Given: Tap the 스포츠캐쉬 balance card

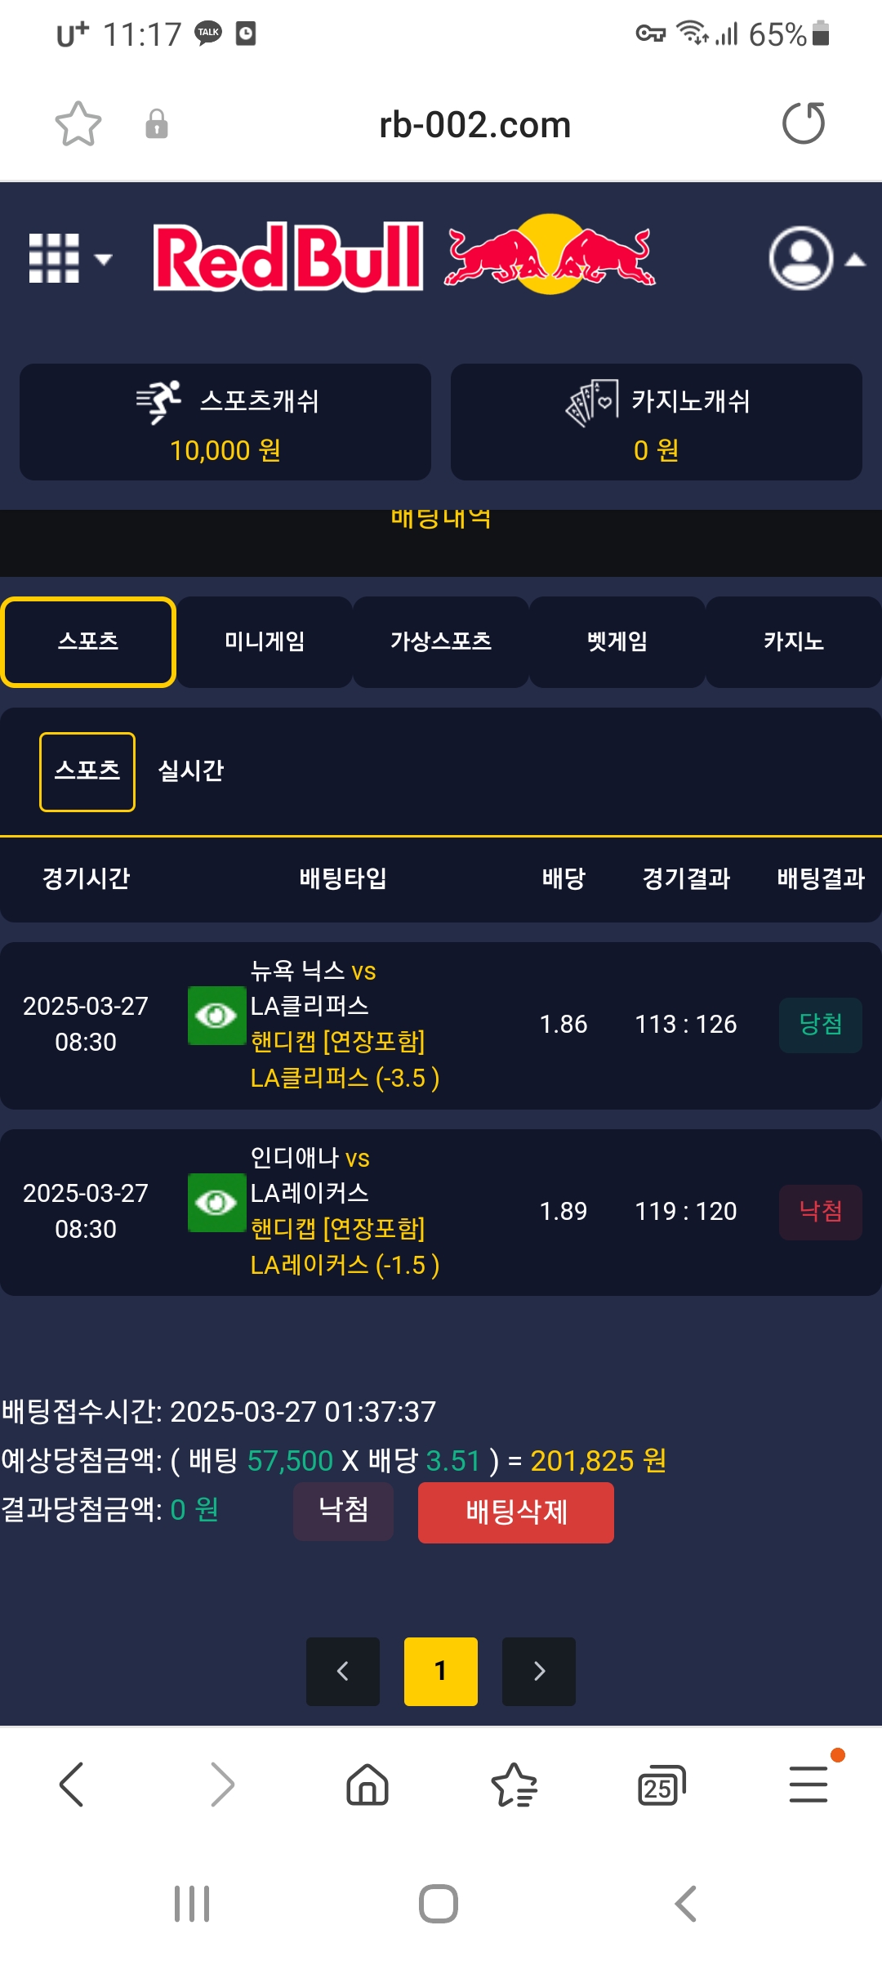Looking at the screenshot, I should [x=225, y=422].
